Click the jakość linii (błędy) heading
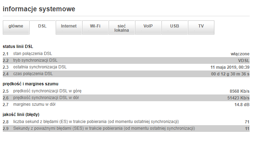This screenshot has height=159, width=256. coord(21,115)
